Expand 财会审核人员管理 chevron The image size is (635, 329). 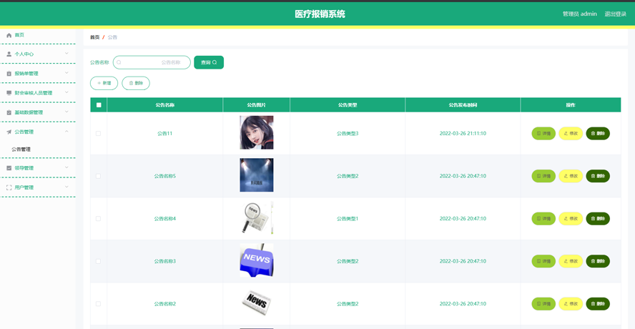coord(67,92)
